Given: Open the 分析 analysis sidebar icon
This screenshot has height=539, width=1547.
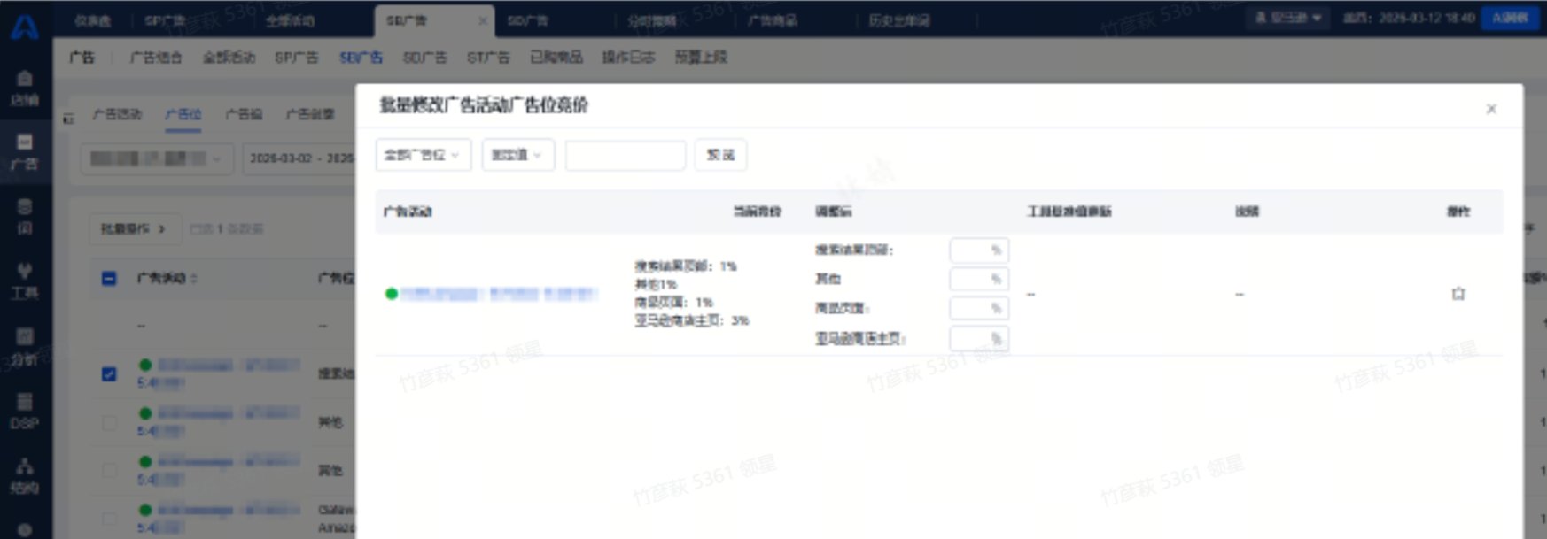Looking at the screenshot, I should pos(25,345).
